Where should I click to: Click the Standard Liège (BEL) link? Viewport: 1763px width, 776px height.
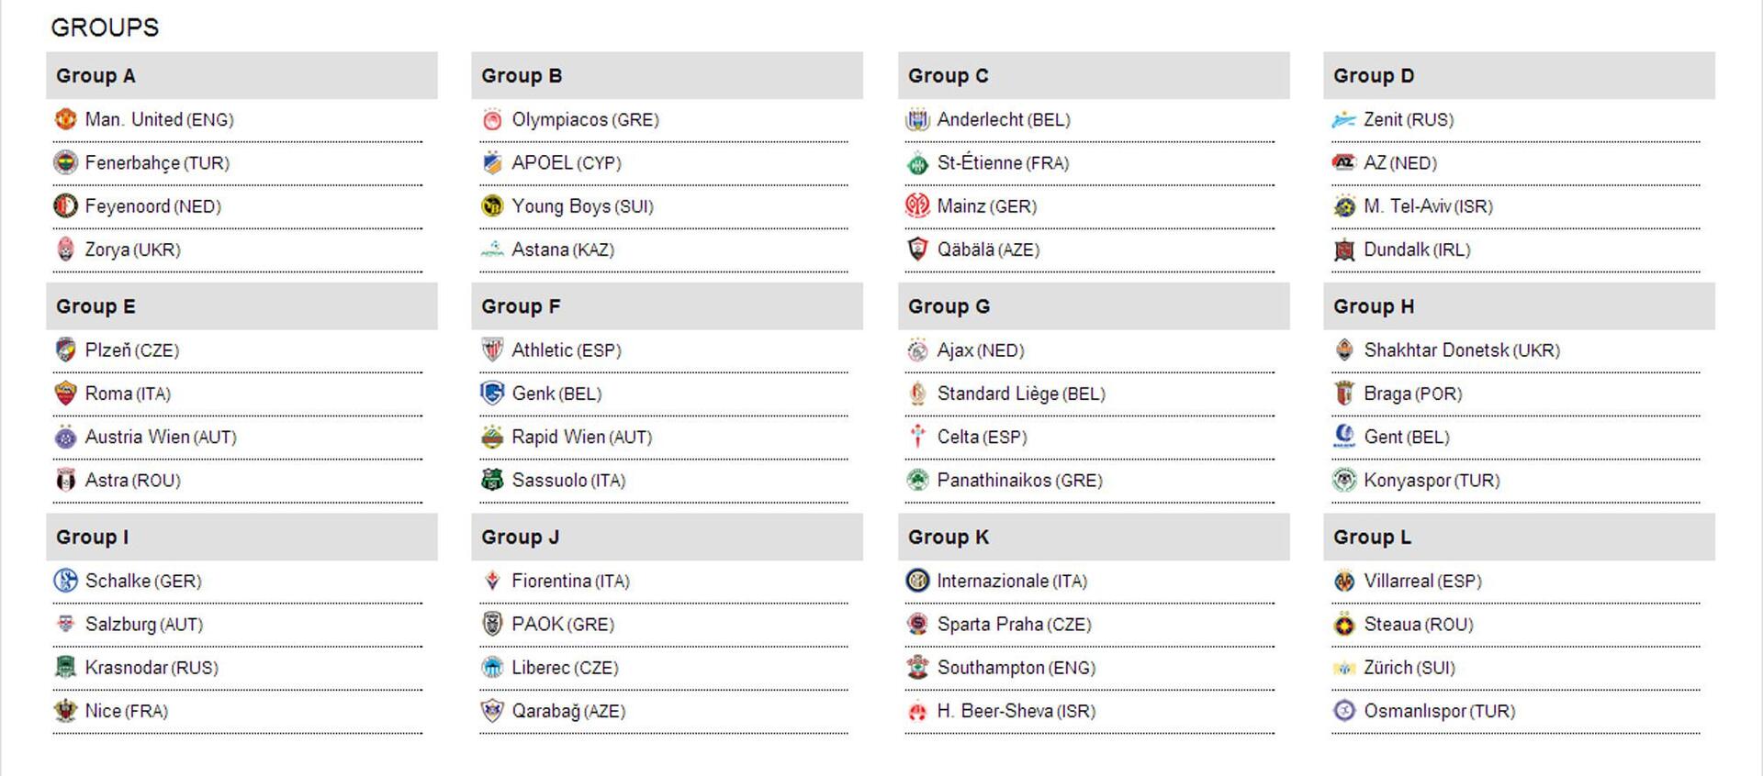coord(1020,394)
